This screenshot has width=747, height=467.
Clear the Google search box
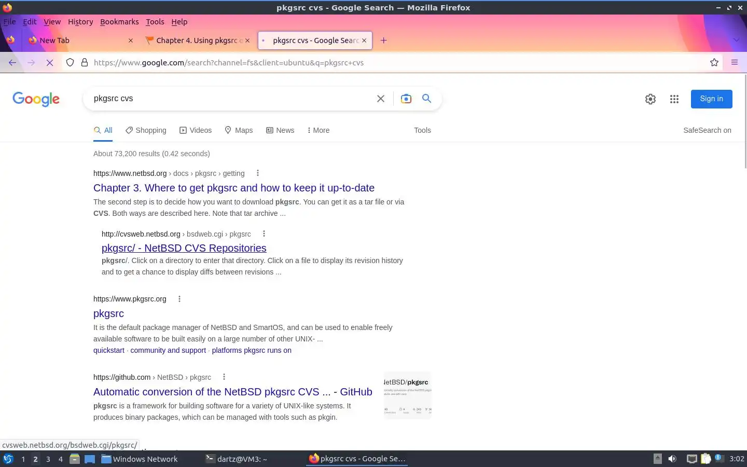coord(381,99)
